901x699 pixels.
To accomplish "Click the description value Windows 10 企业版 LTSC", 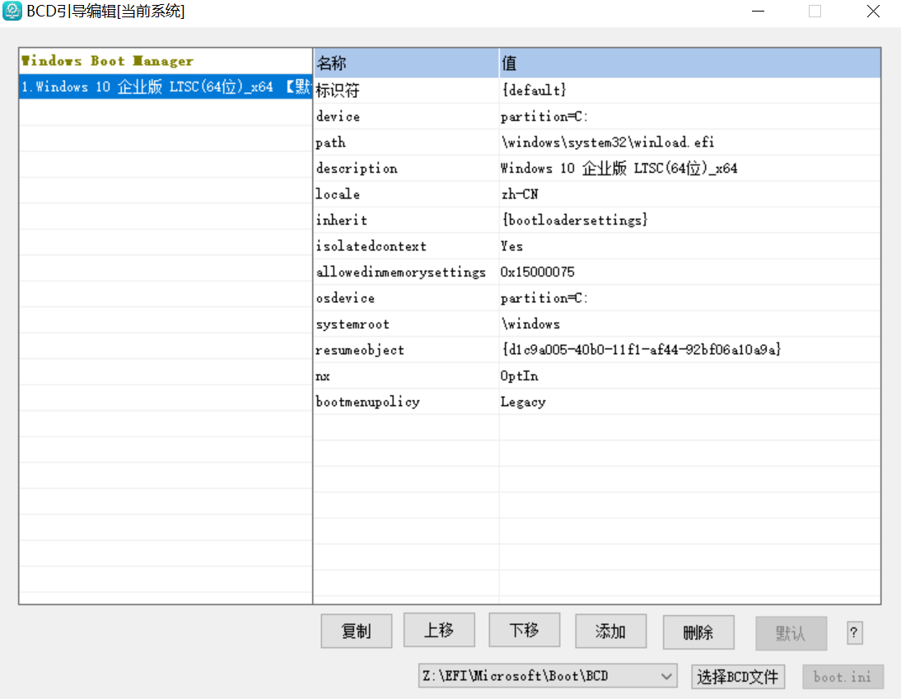I will [x=619, y=168].
